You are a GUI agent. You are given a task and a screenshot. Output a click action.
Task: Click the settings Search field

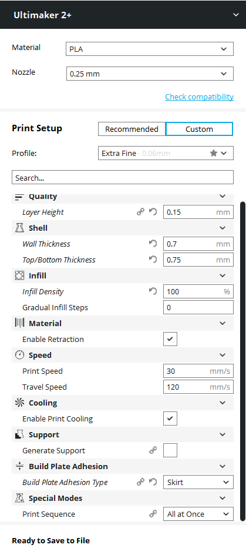(123, 178)
